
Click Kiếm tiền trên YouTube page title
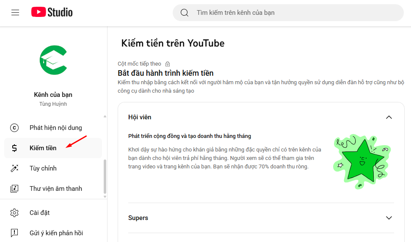pos(173,43)
